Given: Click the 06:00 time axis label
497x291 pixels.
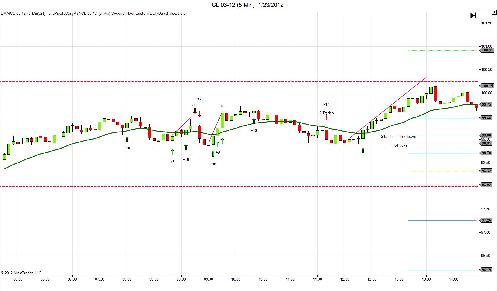Looking at the screenshot, I should point(18,279).
